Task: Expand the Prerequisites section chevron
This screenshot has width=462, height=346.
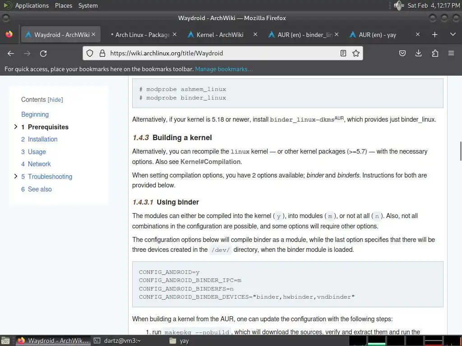Action: coord(16,127)
